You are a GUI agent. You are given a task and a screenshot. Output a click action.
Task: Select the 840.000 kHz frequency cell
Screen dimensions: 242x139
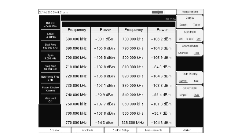click(x=133, y=95)
